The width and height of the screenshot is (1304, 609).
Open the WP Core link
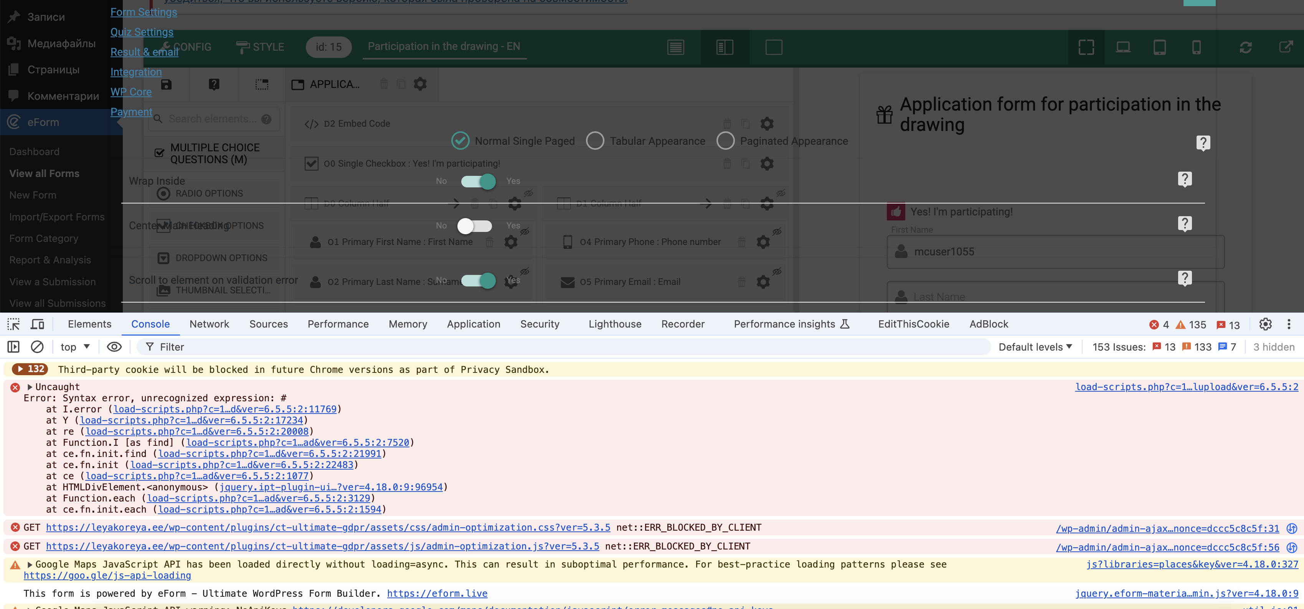point(131,92)
